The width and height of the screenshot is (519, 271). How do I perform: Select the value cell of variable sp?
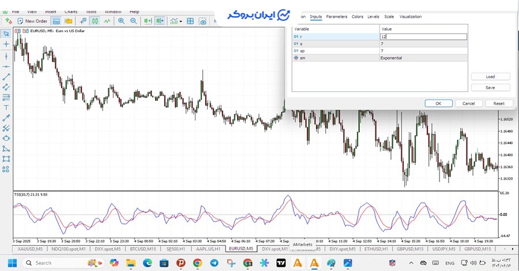(x=423, y=51)
